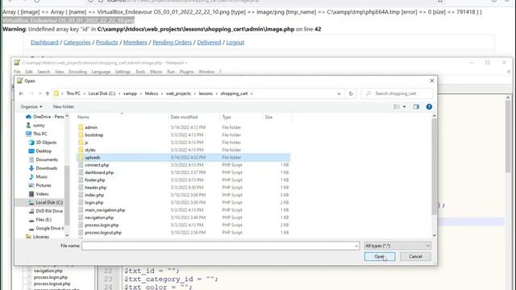Click the Search shopping_cart field
This screenshot has width=516, height=290.
(x=397, y=93)
